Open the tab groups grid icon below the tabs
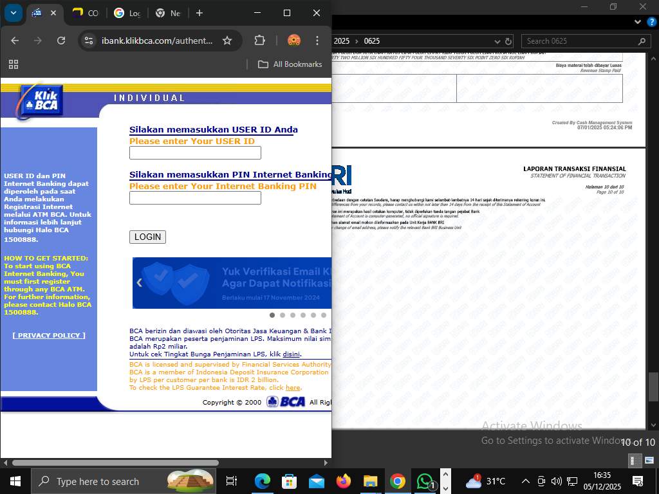This screenshot has width=659, height=494. (13, 64)
